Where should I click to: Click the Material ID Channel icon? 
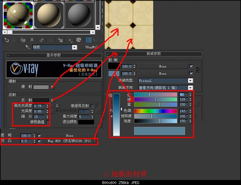pyautogui.click(x=70, y=40)
